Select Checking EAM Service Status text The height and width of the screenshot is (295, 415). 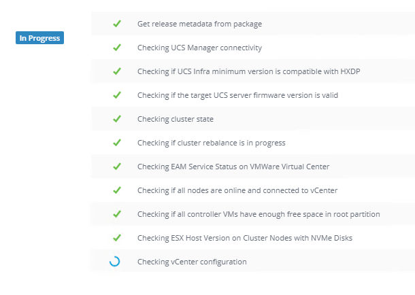tap(223, 167)
